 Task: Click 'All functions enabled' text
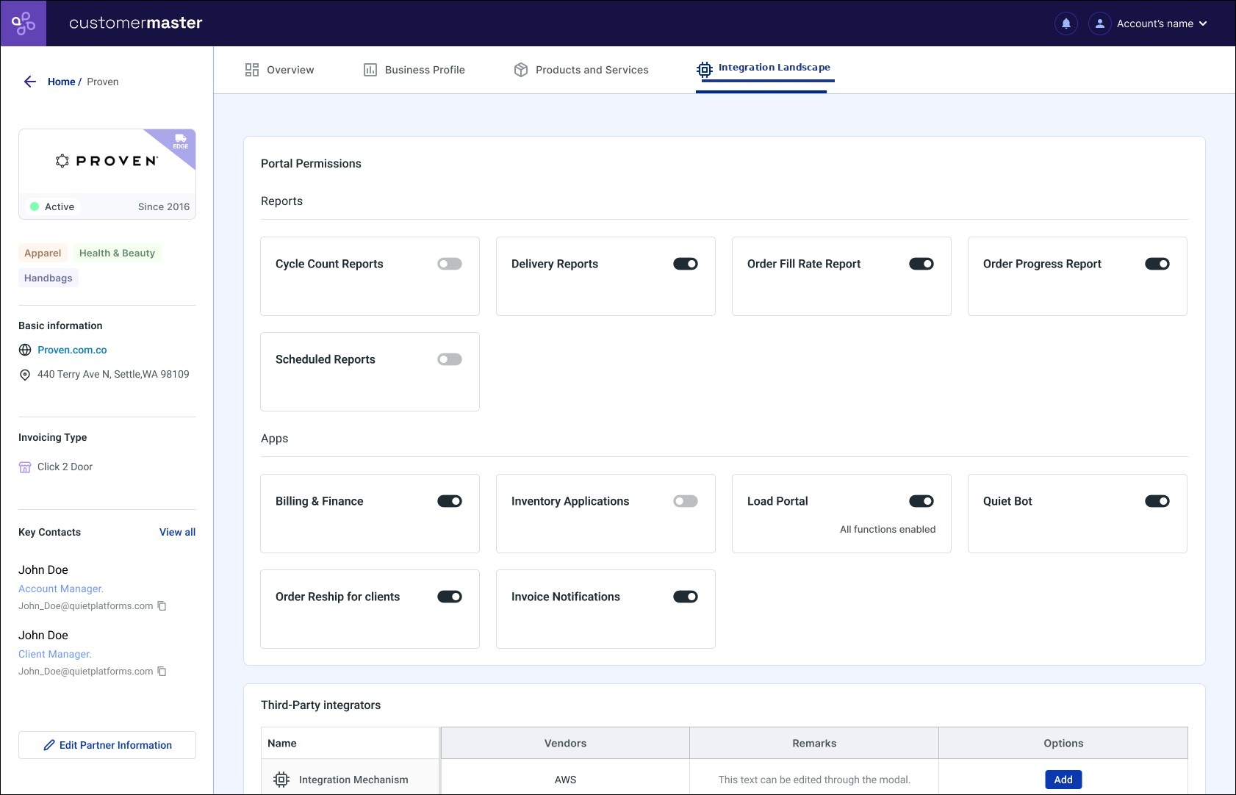click(888, 529)
